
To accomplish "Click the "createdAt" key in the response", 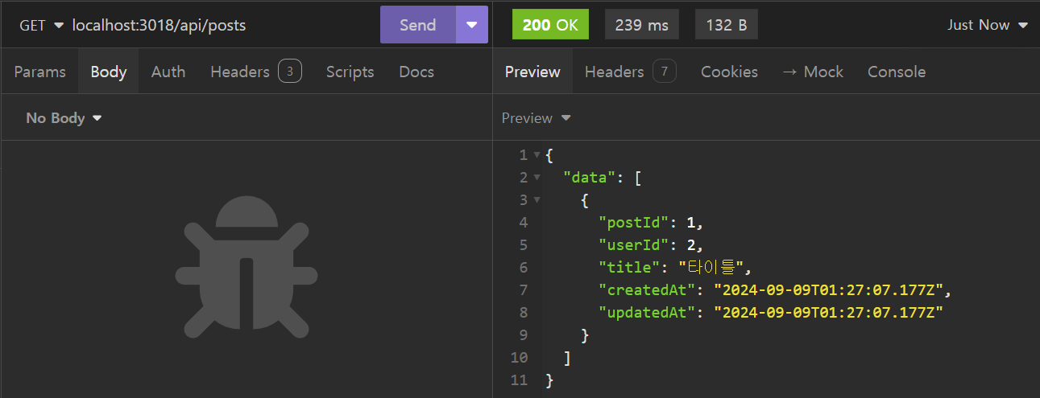I will click(x=647, y=289).
